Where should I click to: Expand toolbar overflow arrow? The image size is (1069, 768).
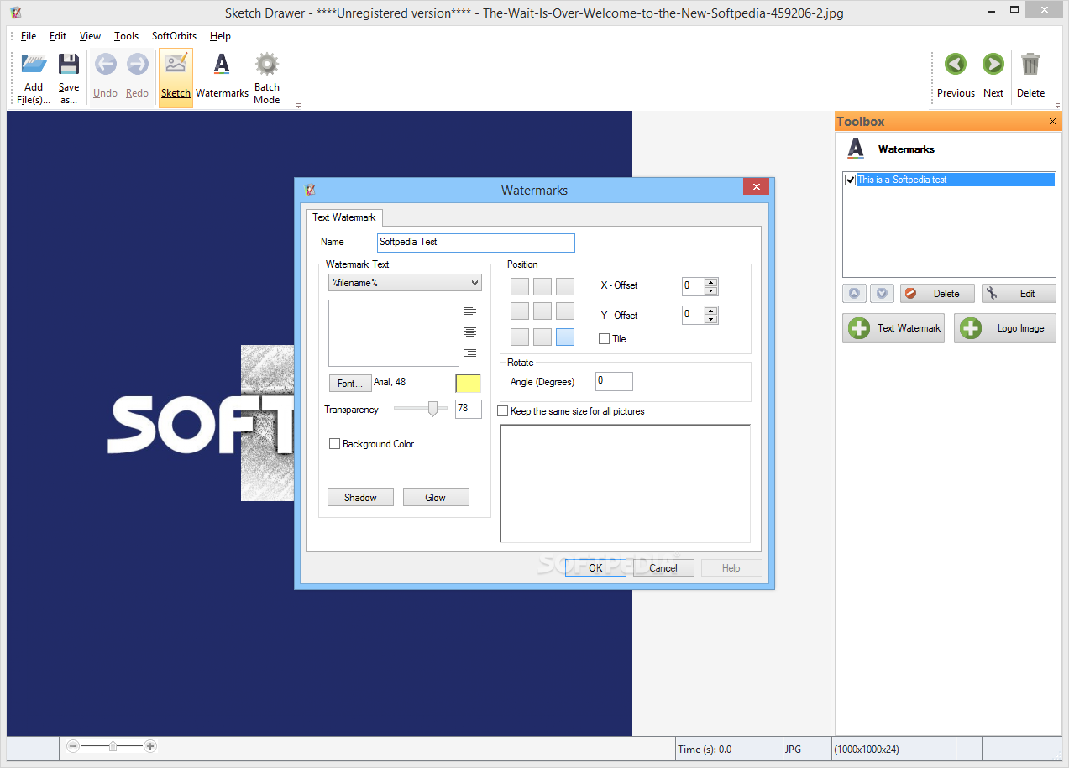[x=298, y=106]
